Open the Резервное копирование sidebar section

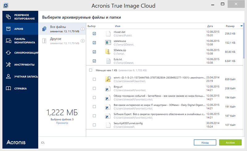(x=20, y=17)
